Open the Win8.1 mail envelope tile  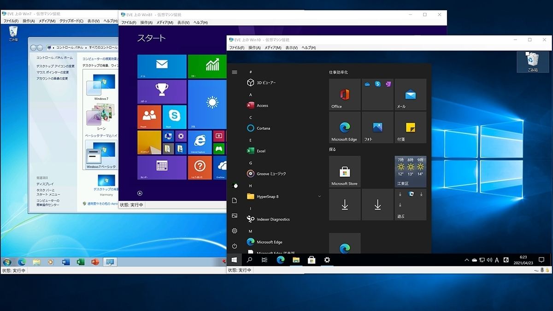[162, 66]
